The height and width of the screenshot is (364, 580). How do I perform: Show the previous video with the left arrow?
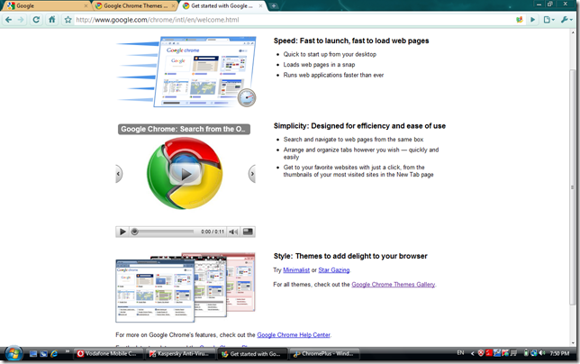click(x=119, y=174)
